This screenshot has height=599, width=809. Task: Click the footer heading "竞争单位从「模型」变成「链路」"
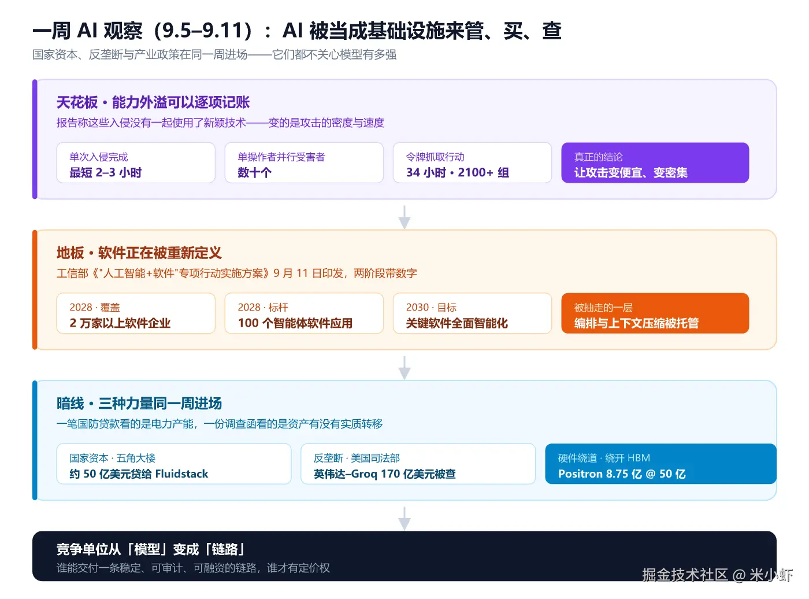pyautogui.click(x=151, y=549)
